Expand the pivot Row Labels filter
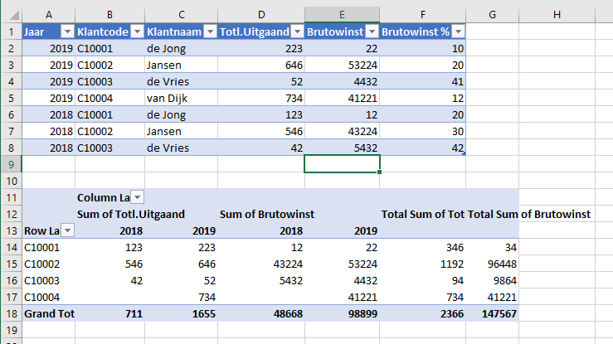The width and height of the screenshot is (613, 344). (x=68, y=230)
